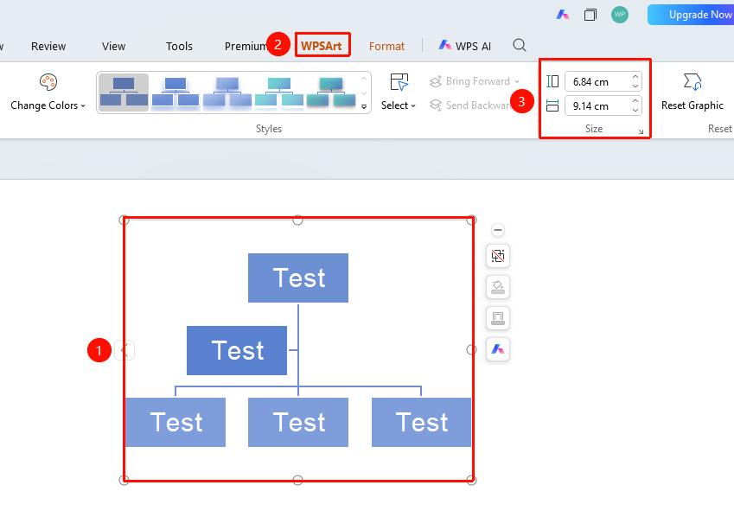Screen dimensions: 734x517
Task: Select the assistant Test box on the middle level
Action: [237, 350]
